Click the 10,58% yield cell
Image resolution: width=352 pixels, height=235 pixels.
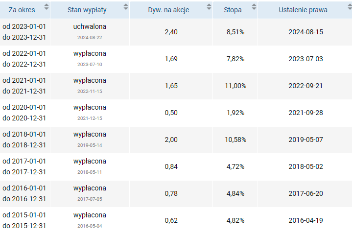(x=235, y=140)
